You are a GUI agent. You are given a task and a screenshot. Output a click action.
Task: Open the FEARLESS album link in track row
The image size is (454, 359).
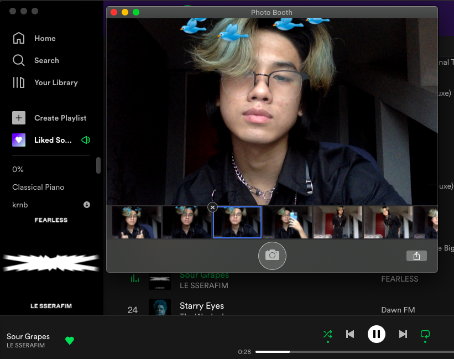[400, 279]
